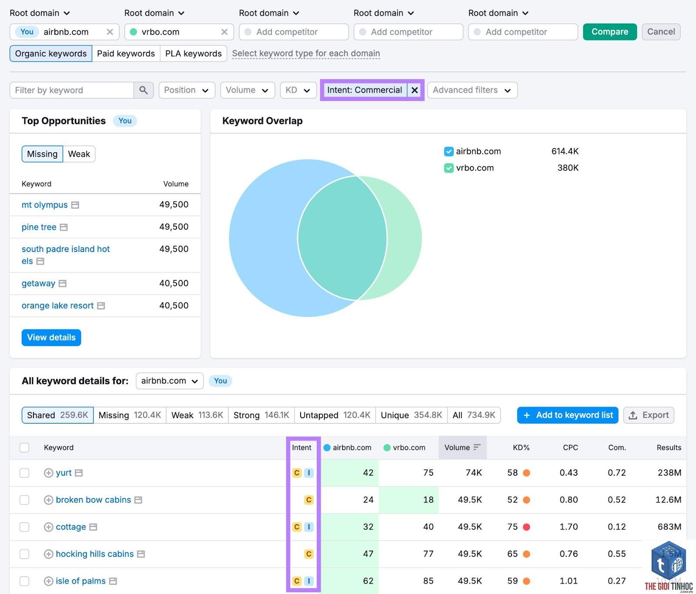Expand isle of palms plus icon
Screen dimensions: 696x594
49,581
